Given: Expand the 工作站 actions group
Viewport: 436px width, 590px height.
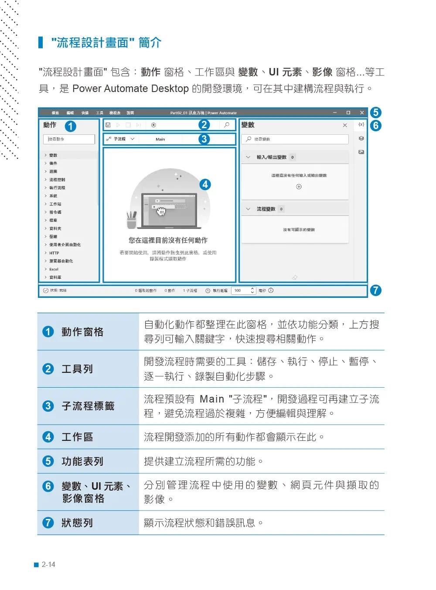Looking at the screenshot, I should pos(45,204).
